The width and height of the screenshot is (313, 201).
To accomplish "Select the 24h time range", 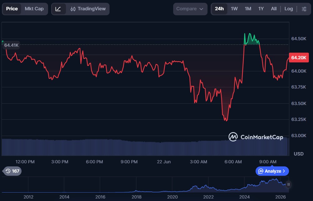I will [219, 9].
